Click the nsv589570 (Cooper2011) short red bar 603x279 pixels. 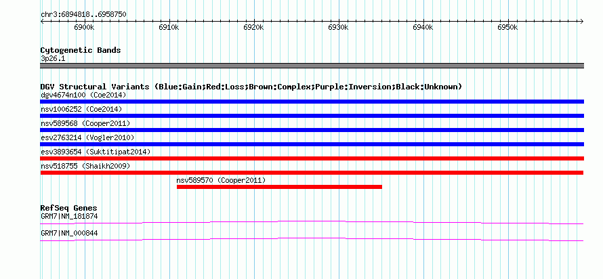279,187
